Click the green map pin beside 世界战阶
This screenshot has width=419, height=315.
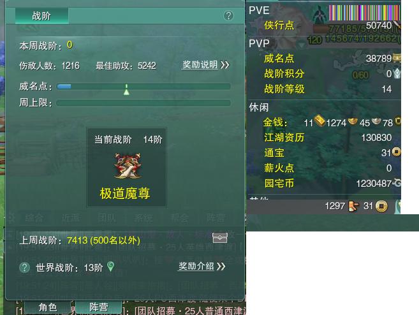click(110, 267)
